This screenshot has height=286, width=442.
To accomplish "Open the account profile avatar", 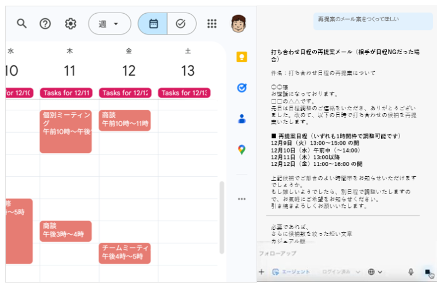I will tap(238, 24).
